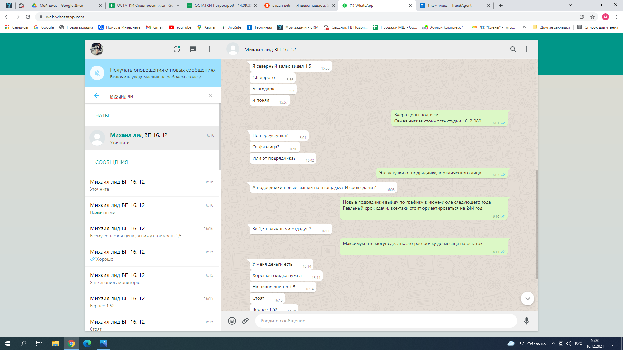This screenshot has height=350, width=623.
Task: Bookmark this page star icon
Action: coord(592,17)
